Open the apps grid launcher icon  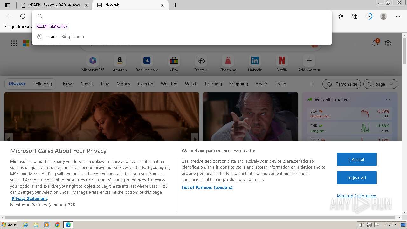coord(14,43)
